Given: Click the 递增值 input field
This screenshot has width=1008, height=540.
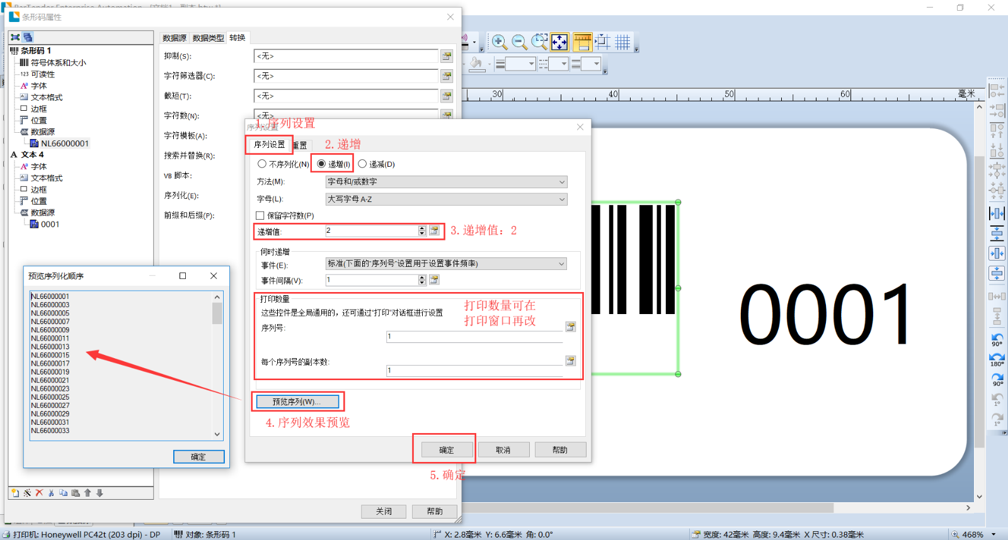Looking at the screenshot, I should (370, 231).
